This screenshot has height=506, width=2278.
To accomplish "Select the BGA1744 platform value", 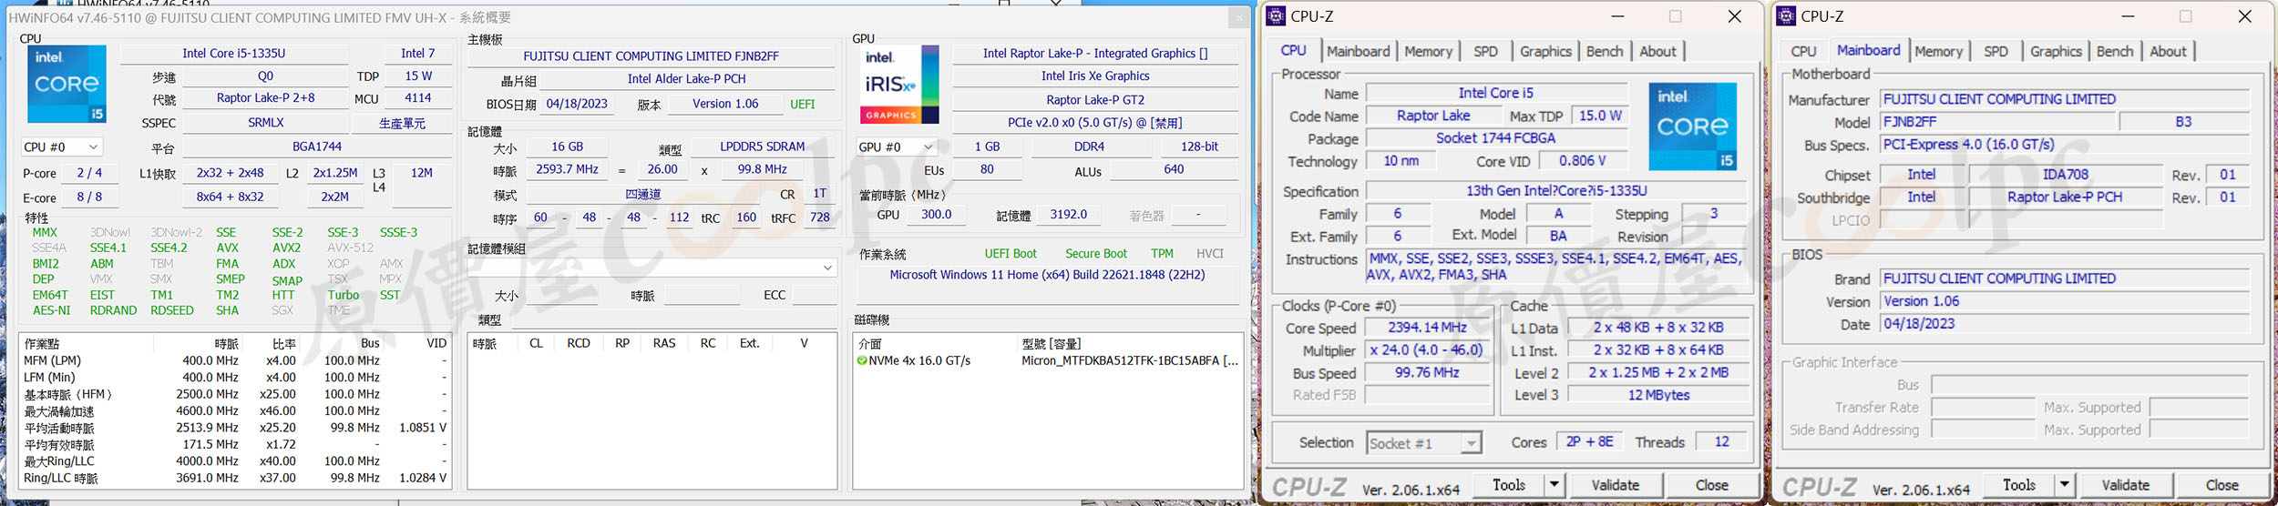I will (317, 147).
